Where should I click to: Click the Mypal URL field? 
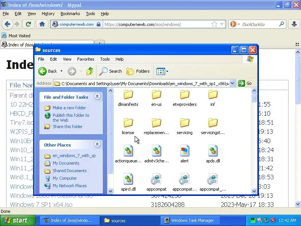(x=157, y=24)
